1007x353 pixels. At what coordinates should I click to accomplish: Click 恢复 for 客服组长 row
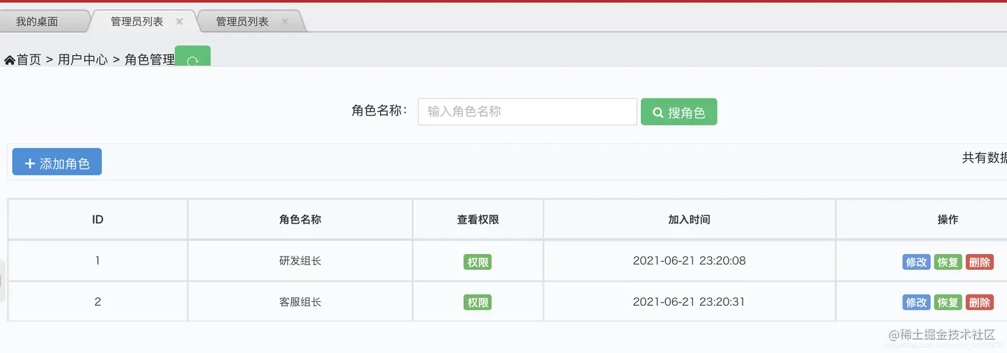(x=948, y=302)
